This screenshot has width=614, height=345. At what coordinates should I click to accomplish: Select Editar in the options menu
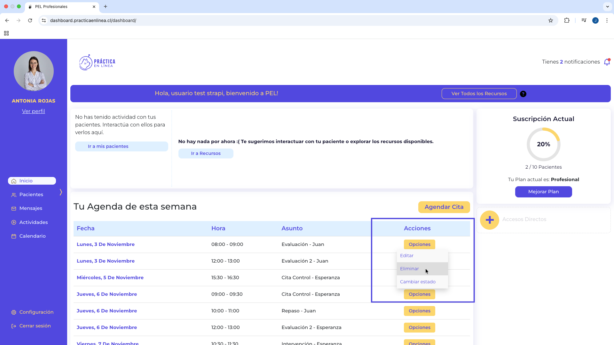tap(407, 256)
